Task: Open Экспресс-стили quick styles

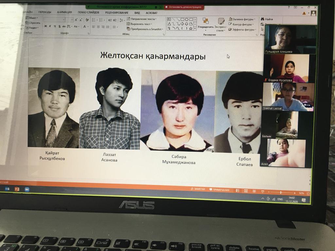Action: click(221, 24)
